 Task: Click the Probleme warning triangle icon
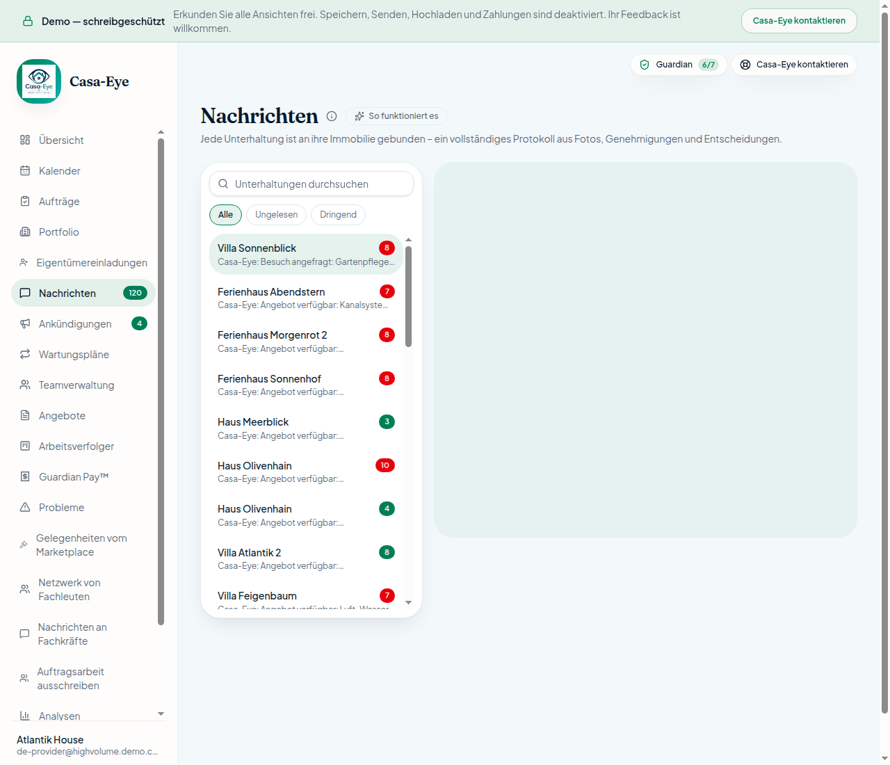25,507
